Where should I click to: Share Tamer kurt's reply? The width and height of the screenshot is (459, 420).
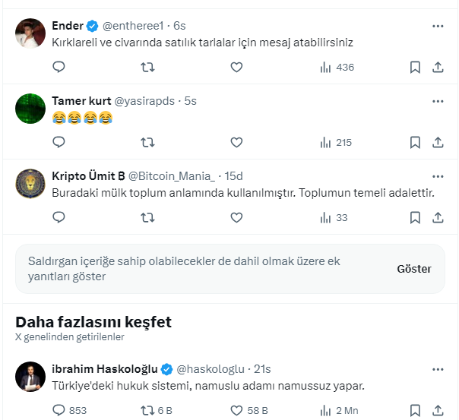pyautogui.click(x=438, y=142)
